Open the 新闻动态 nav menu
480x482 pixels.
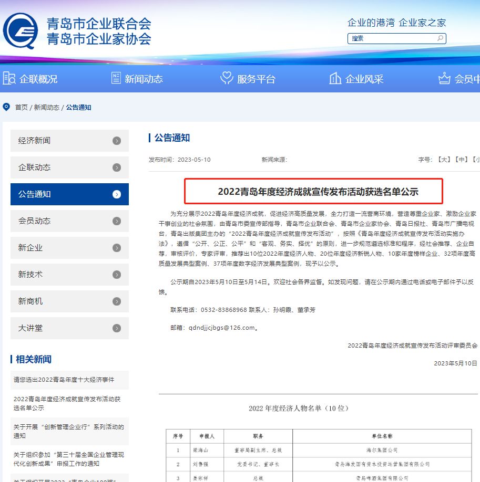point(144,79)
